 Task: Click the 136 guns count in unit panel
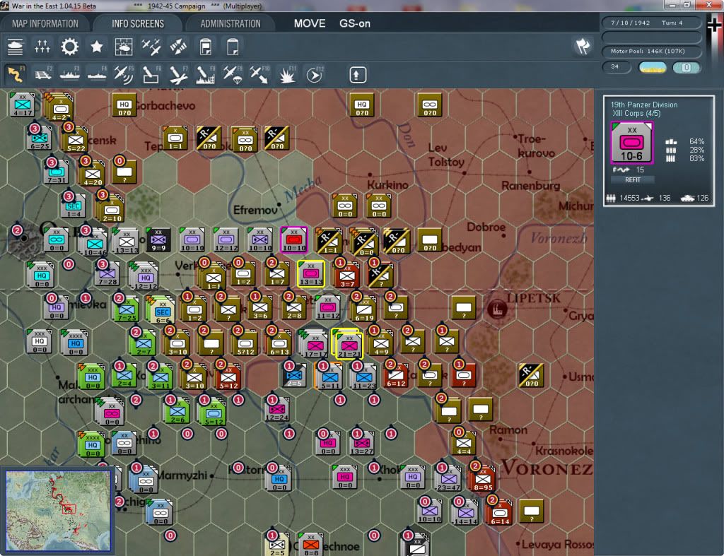pos(665,198)
